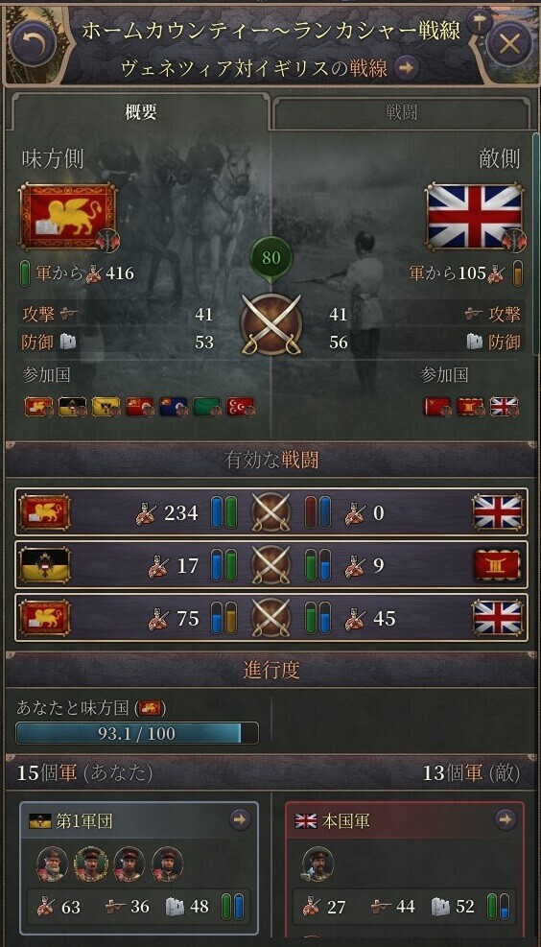Open the Austrian battle with 17 versus 9
This screenshot has width=541, height=947.
(x=271, y=565)
